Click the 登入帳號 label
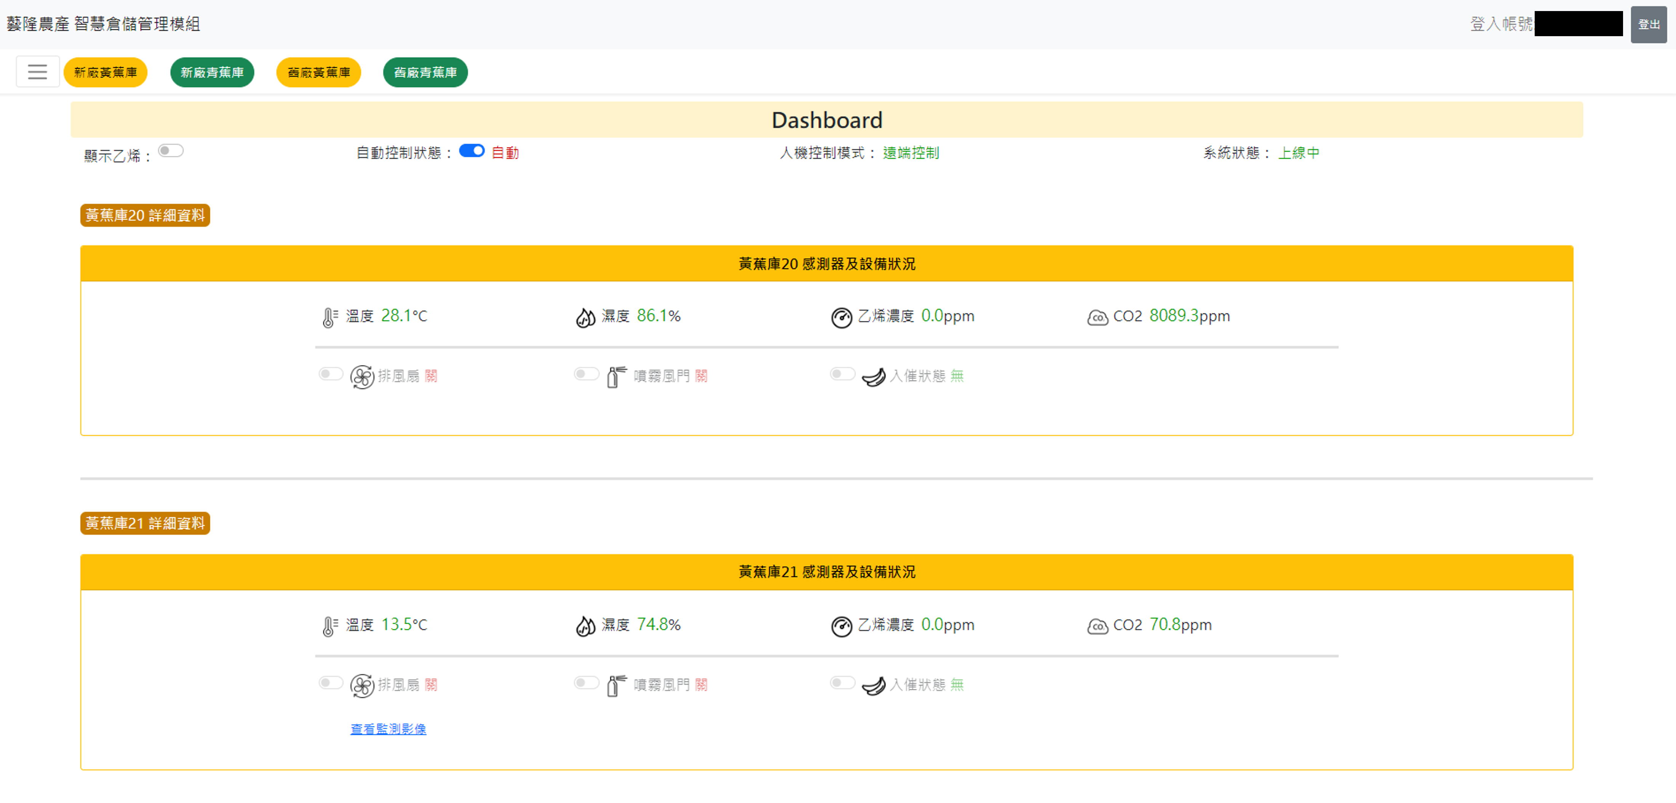1676x803 pixels. click(x=1502, y=24)
